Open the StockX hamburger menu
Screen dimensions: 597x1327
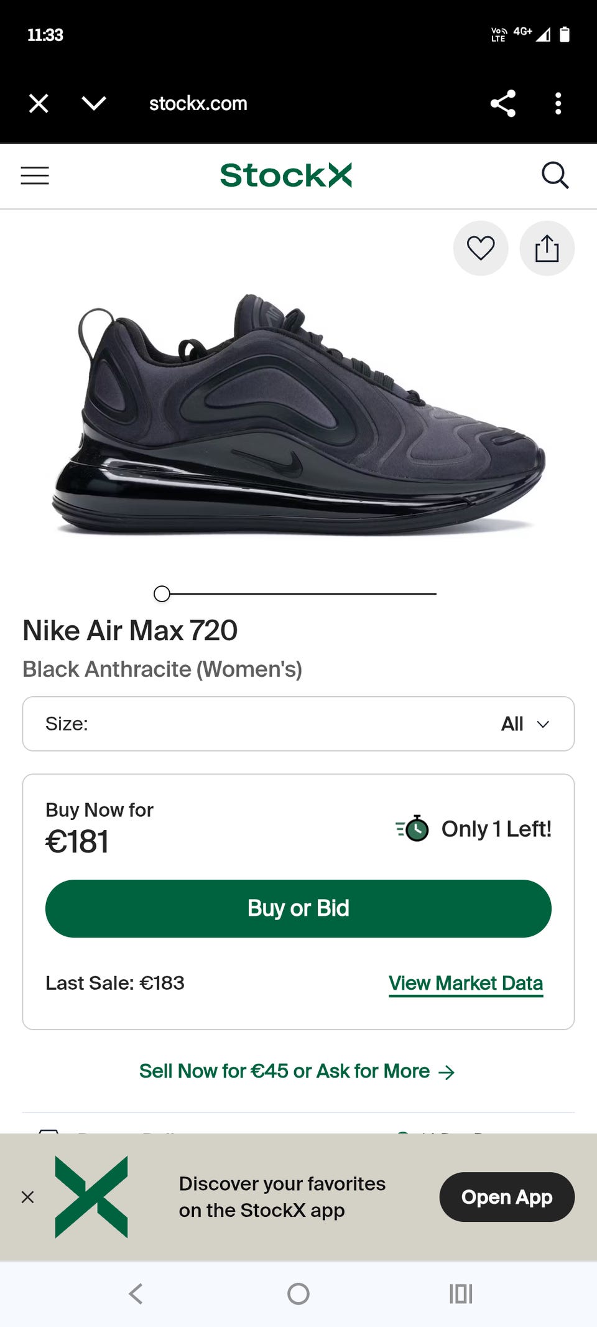pyautogui.click(x=35, y=175)
